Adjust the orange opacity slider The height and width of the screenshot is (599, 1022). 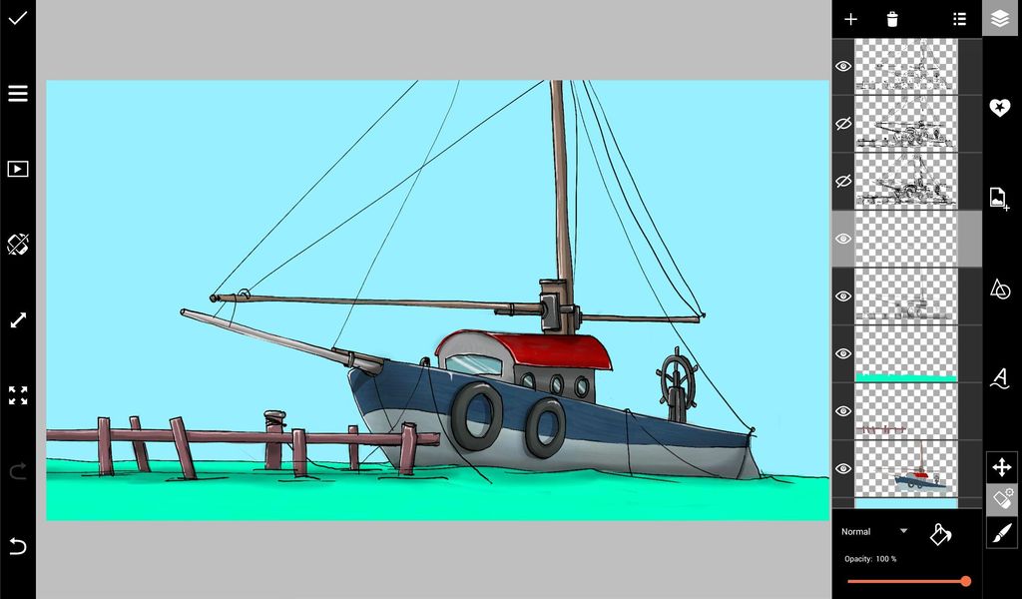click(x=906, y=581)
